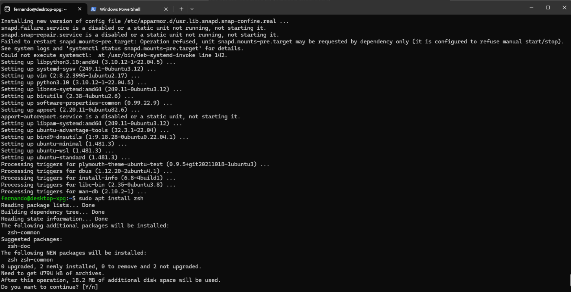Click the green fernando@desktop-xpg prompt text
The width and height of the screenshot is (571, 292).
pyautogui.click(x=34, y=198)
